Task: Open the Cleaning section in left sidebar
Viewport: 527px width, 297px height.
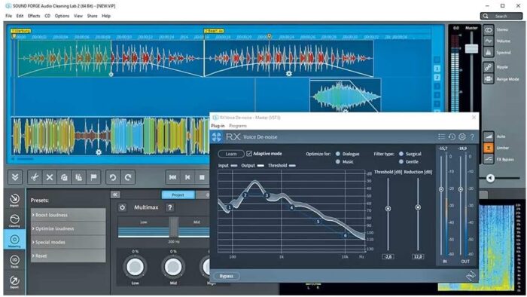Action: (x=14, y=220)
